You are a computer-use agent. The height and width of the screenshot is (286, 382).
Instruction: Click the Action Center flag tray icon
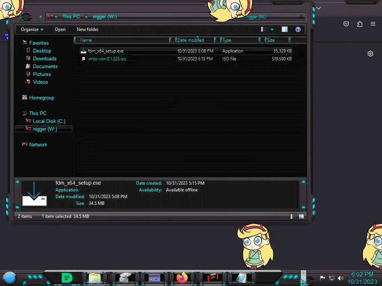pyautogui.click(x=323, y=278)
